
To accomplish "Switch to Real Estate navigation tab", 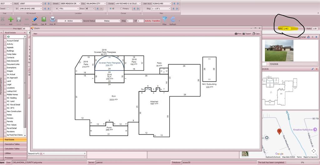I will 13,140.
